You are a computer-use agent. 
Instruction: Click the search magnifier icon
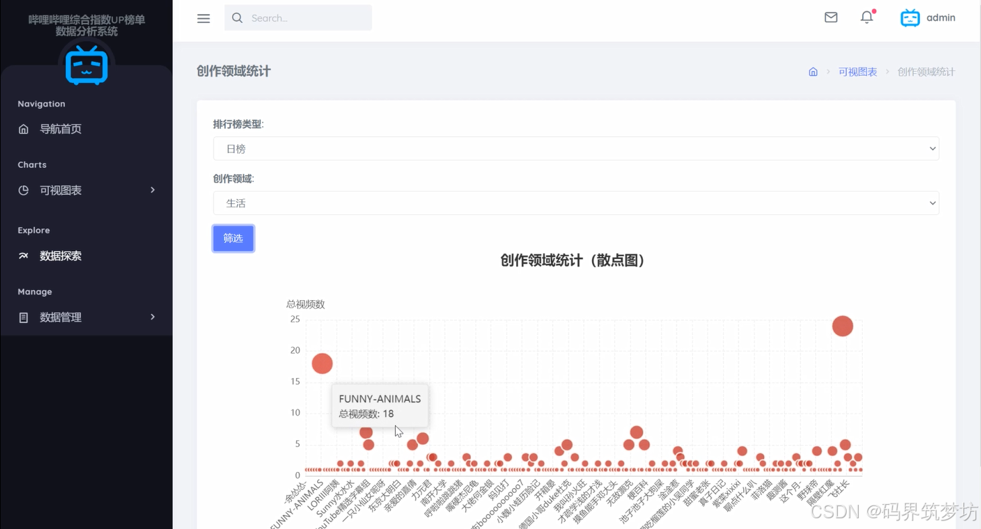[237, 18]
